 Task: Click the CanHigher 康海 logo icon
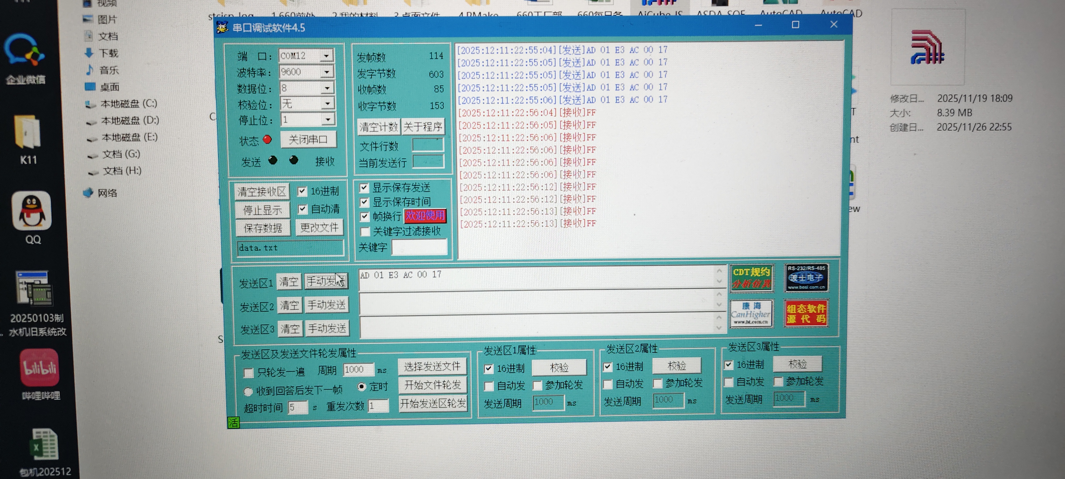coord(751,314)
